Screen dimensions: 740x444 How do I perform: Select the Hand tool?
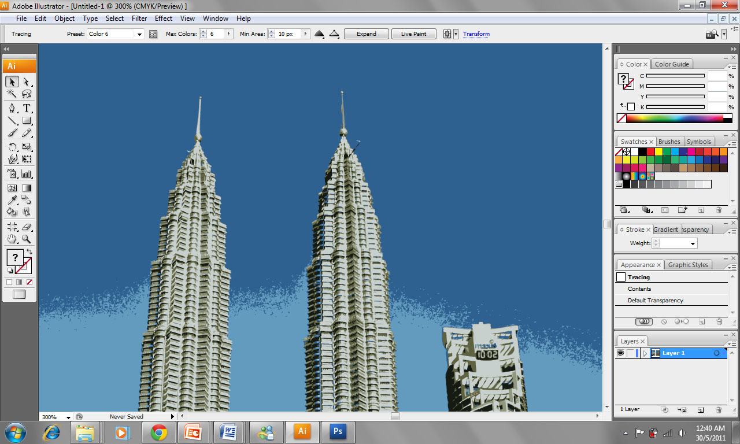tap(12, 238)
